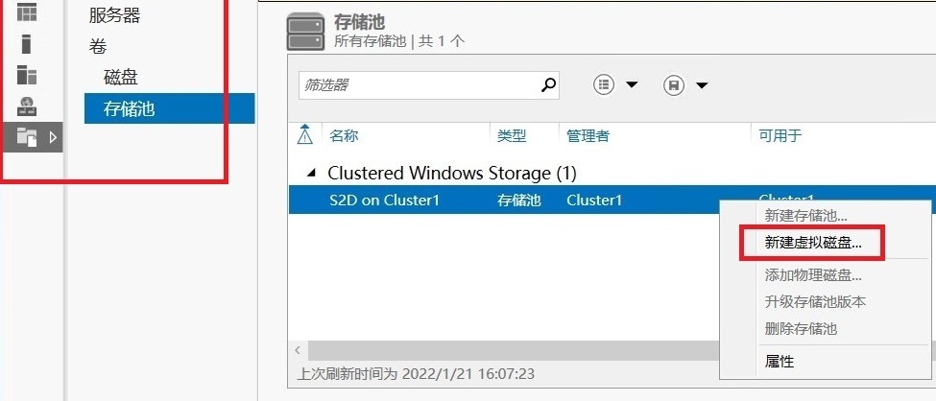Click the save query disk icon
936x401 pixels.
coord(674,85)
